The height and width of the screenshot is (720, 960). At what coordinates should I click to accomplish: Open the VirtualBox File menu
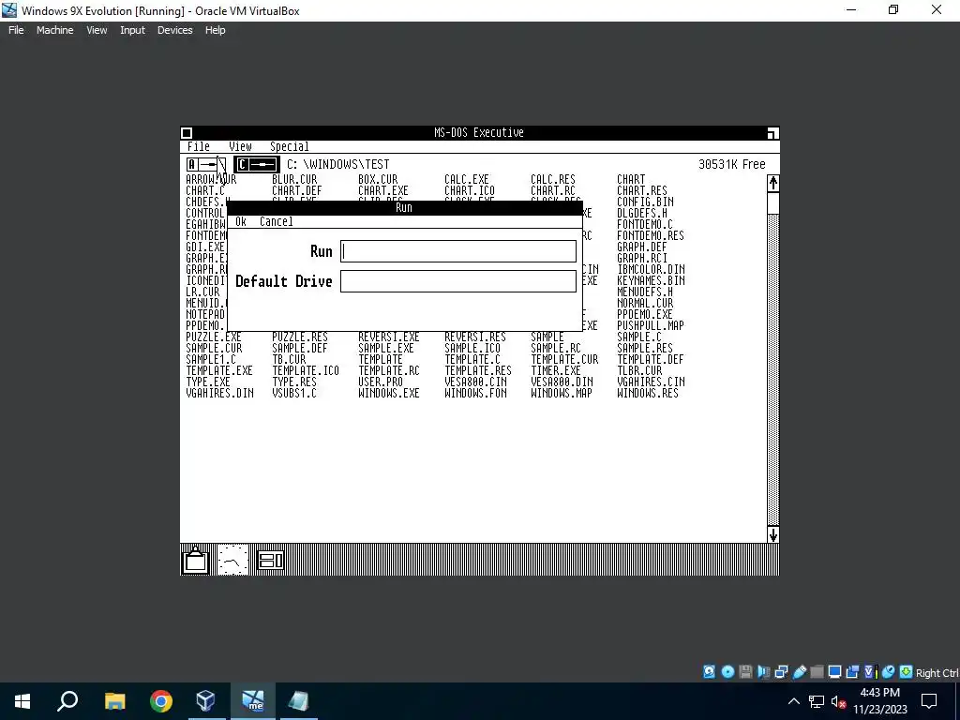(16, 30)
